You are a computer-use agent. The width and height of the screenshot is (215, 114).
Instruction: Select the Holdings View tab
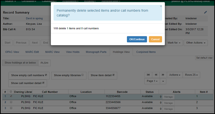click(x=121, y=52)
